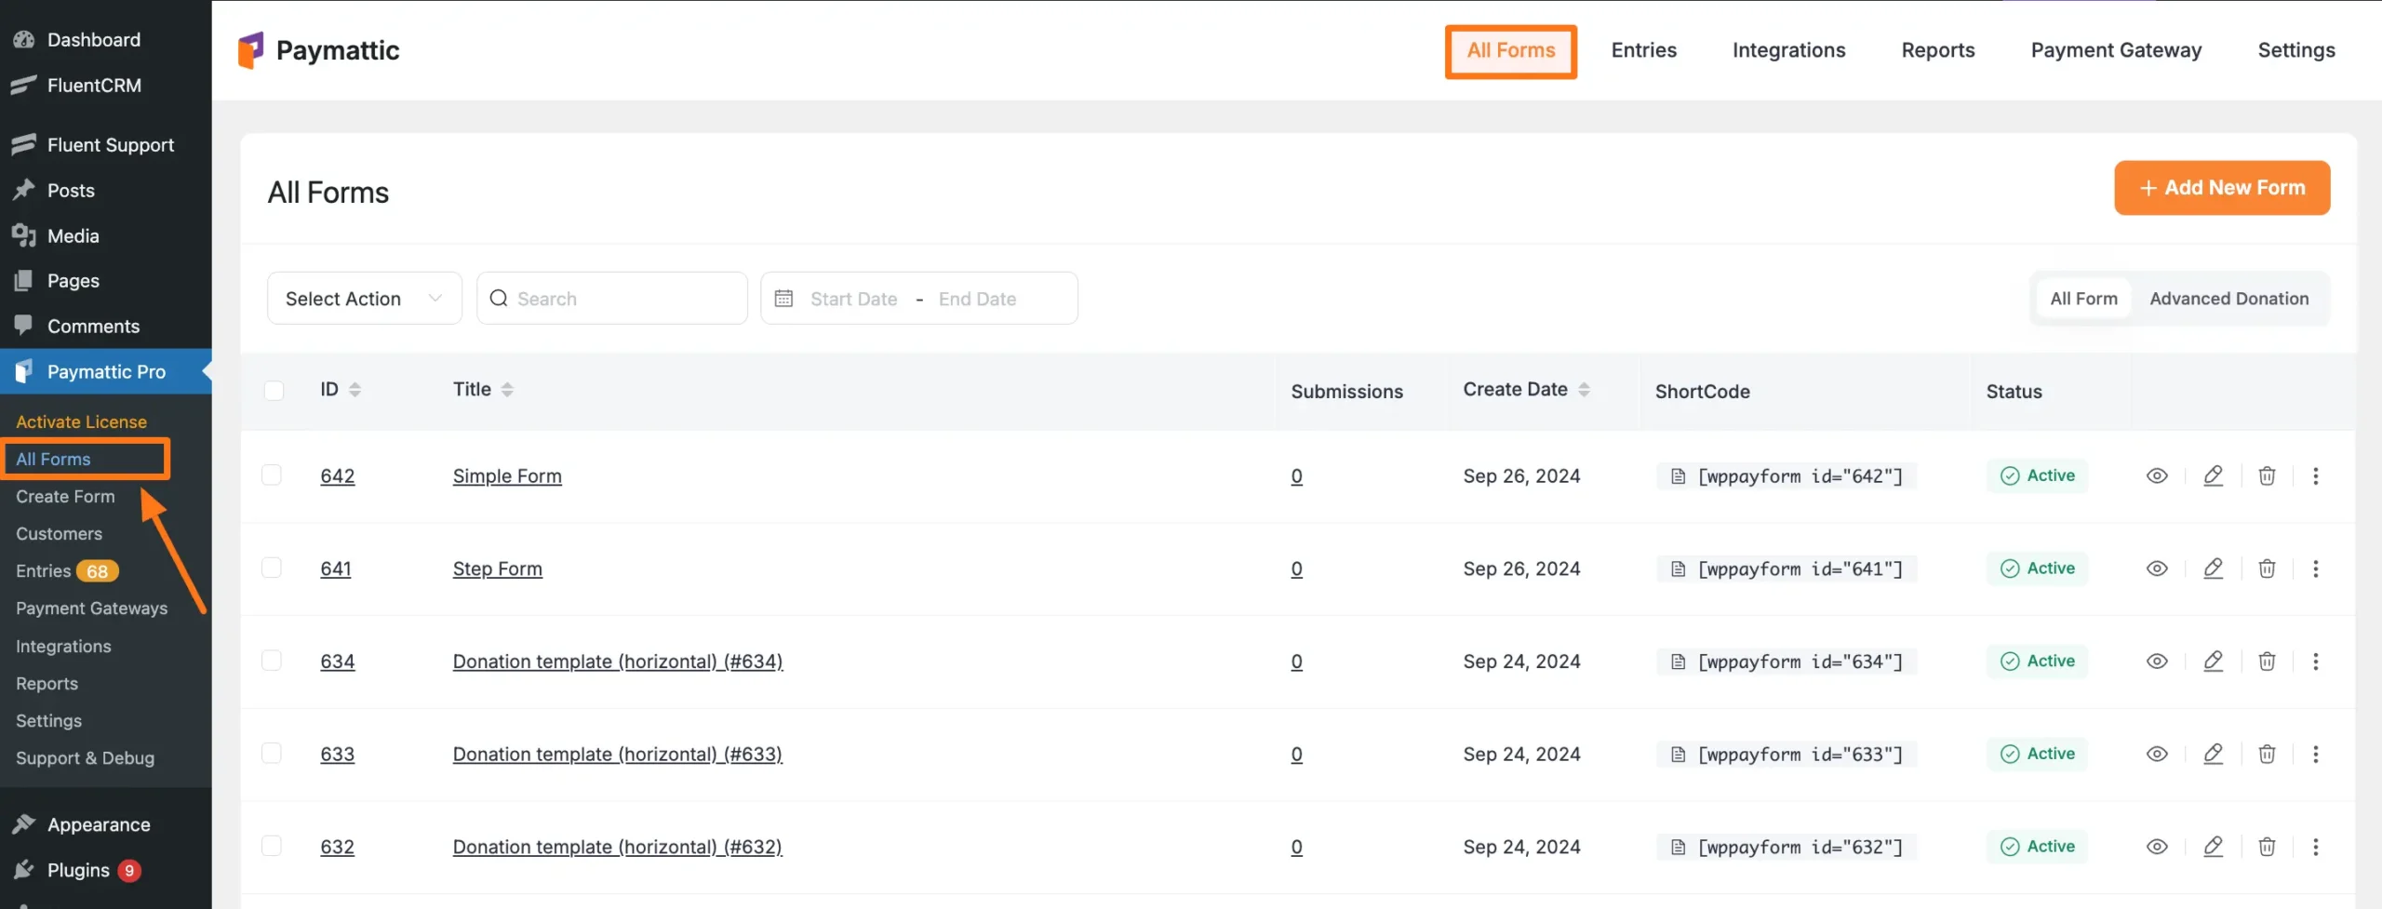This screenshot has width=2382, height=909.
Task: Click the Paymattic logo in the header
Action: coord(319,49)
